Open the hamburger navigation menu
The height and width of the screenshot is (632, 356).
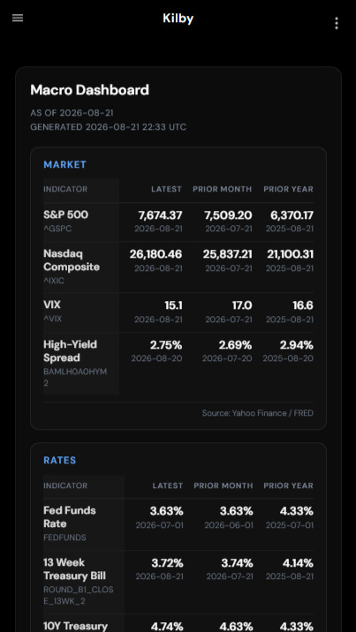[18, 19]
